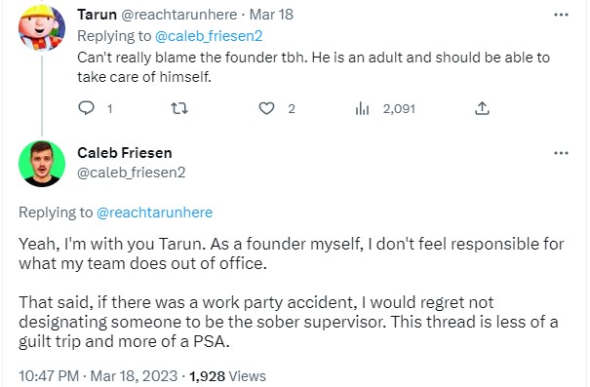Click the 1,928 Views count
Screen dimensions: 590x387
(x=227, y=375)
